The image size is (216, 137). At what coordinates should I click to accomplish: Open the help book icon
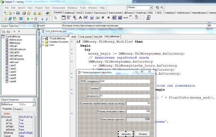tap(47, 13)
